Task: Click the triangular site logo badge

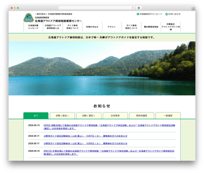Action: tap(29, 18)
